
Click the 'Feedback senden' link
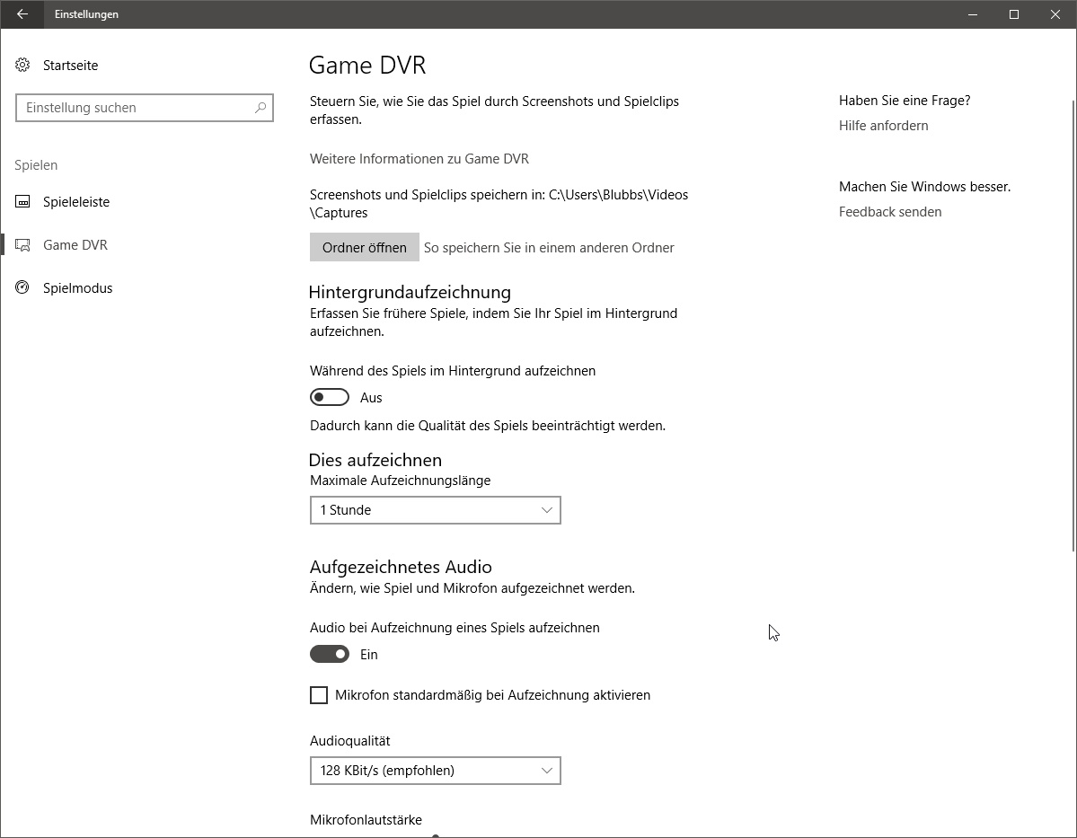890,212
